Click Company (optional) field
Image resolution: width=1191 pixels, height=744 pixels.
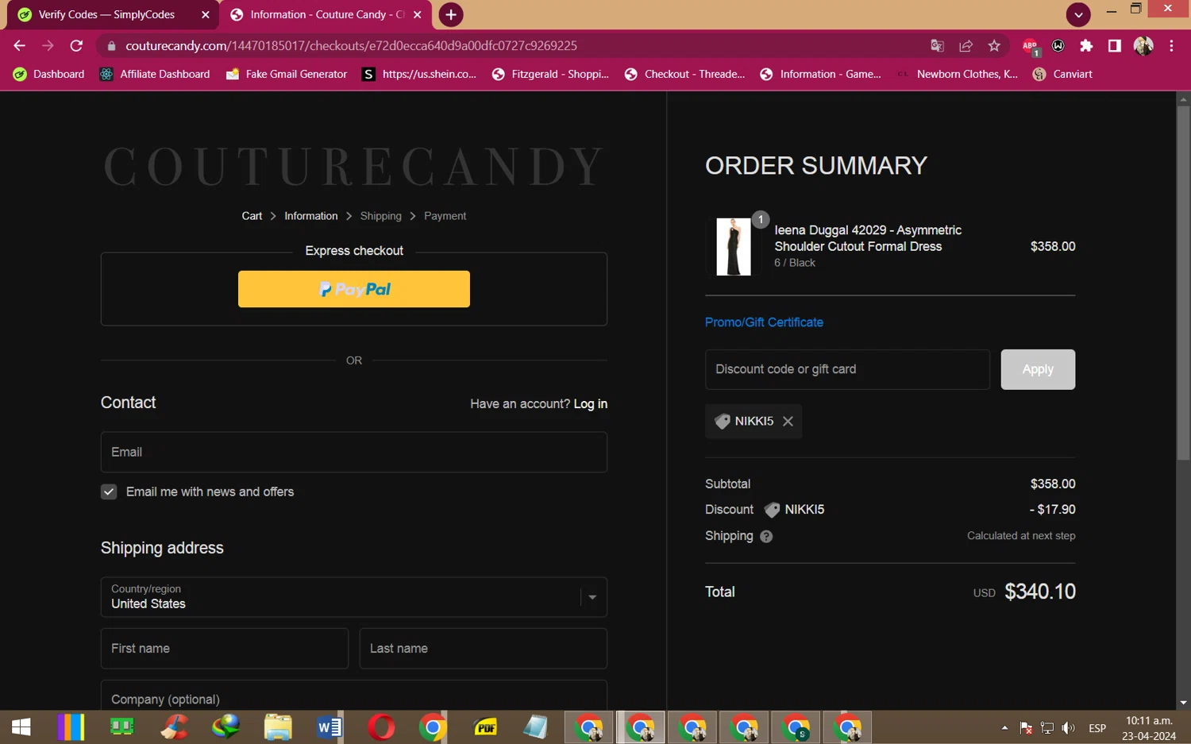click(354, 696)
